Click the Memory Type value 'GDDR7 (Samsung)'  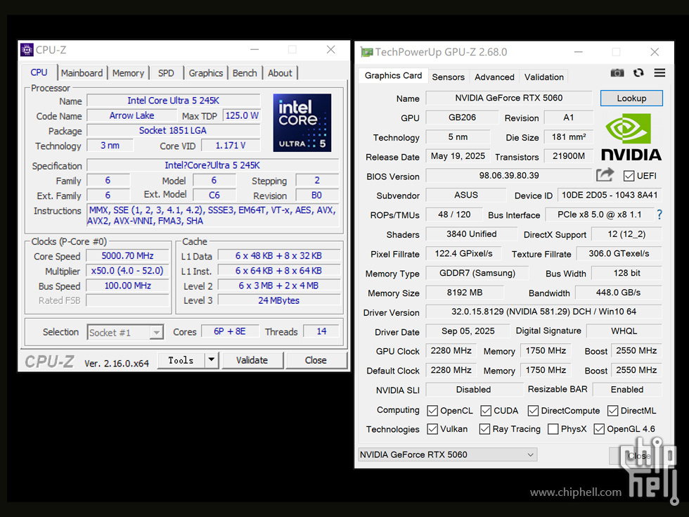[x=477, y=273]
